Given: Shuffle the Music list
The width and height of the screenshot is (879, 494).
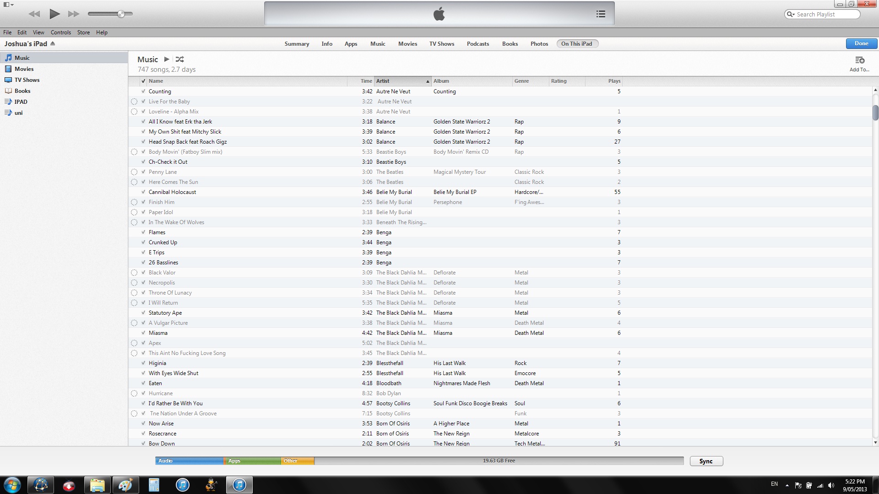Looking at the screenshot, I should tap(179, 59).
